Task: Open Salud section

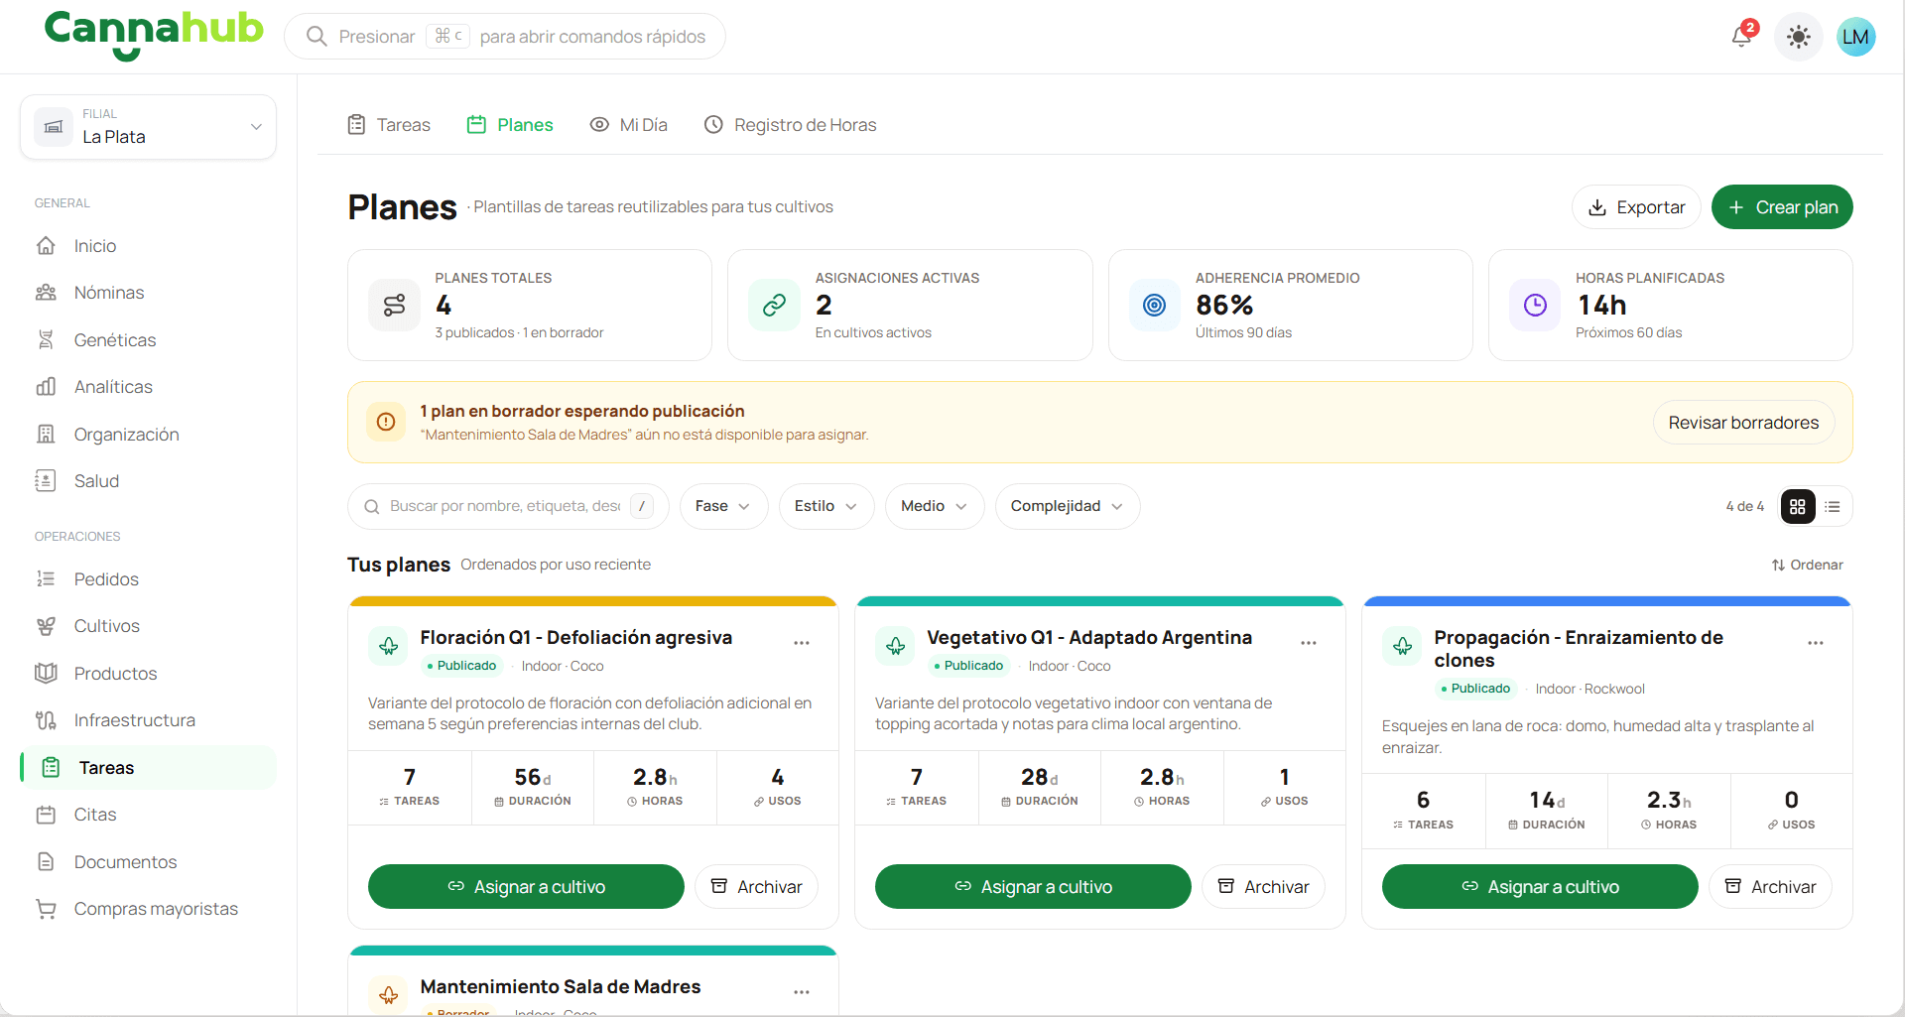Action: (x=148, y=481)
